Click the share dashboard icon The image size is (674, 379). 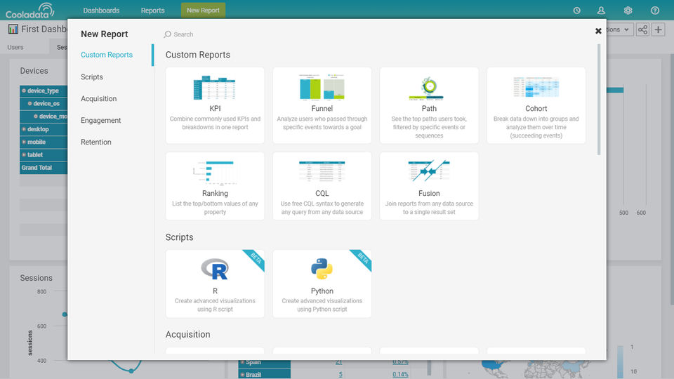(x=642, y=29)
